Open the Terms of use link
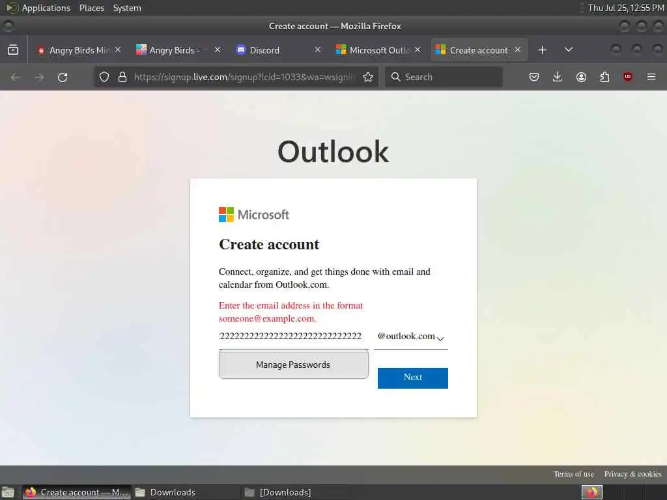Viewport: 667px width, 500px height. [573, 474]
